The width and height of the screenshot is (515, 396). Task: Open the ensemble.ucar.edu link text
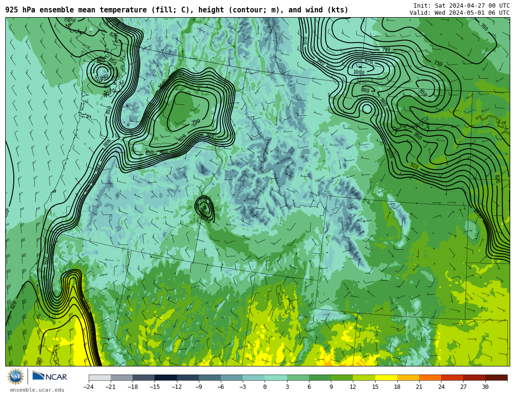point(37,390)
